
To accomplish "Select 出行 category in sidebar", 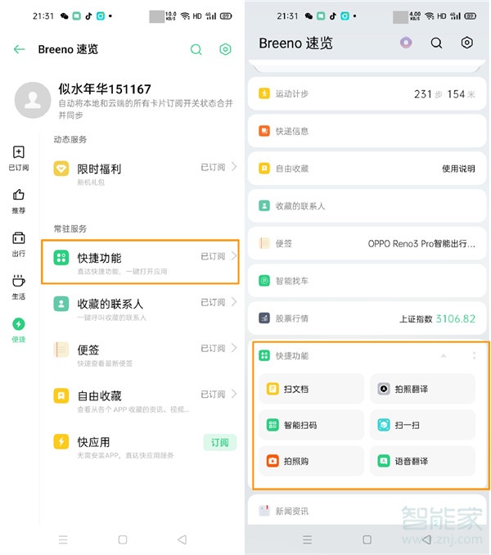I will pyautogui.click(x=19, y=243).
